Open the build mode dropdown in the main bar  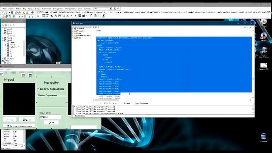[110, 8]
